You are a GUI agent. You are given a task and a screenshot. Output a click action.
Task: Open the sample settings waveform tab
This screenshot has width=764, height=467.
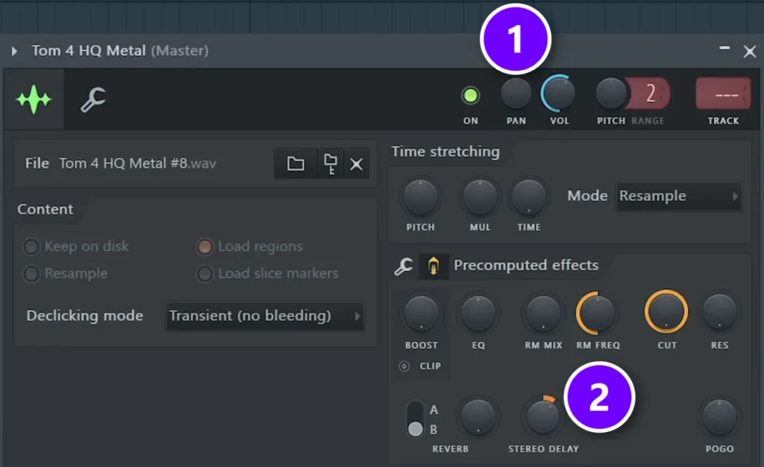click(34, 99)
